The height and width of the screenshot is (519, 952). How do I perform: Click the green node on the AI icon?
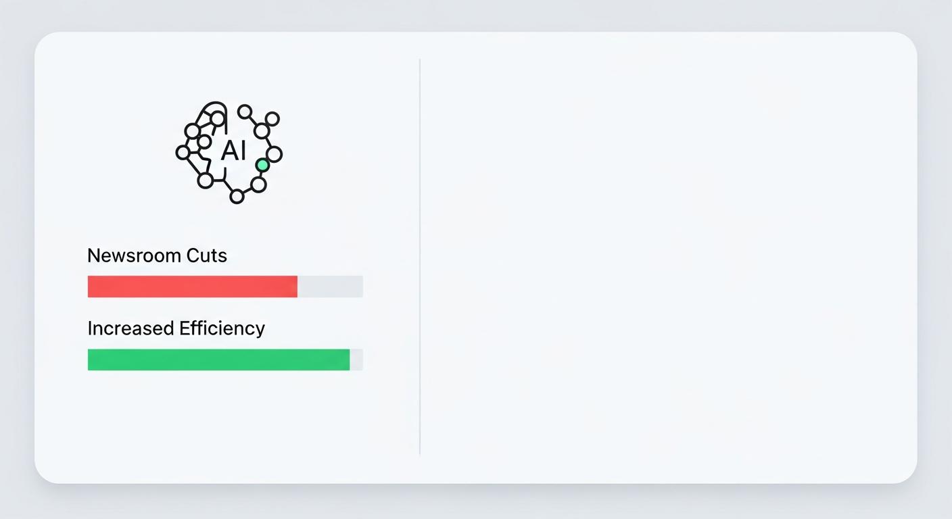tap(262, 165)
